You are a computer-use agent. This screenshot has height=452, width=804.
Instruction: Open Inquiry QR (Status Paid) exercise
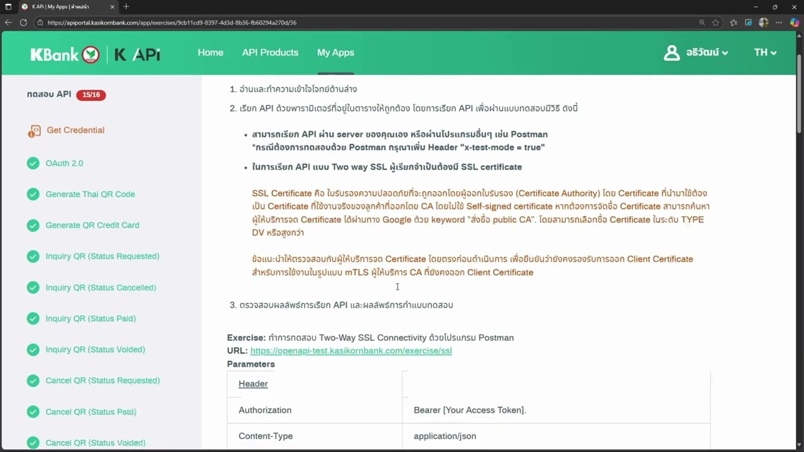90,318
